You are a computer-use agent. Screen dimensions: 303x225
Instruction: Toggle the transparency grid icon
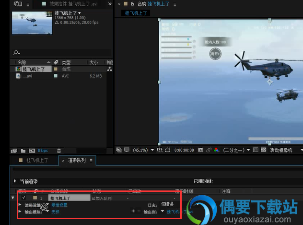(264, 150)
